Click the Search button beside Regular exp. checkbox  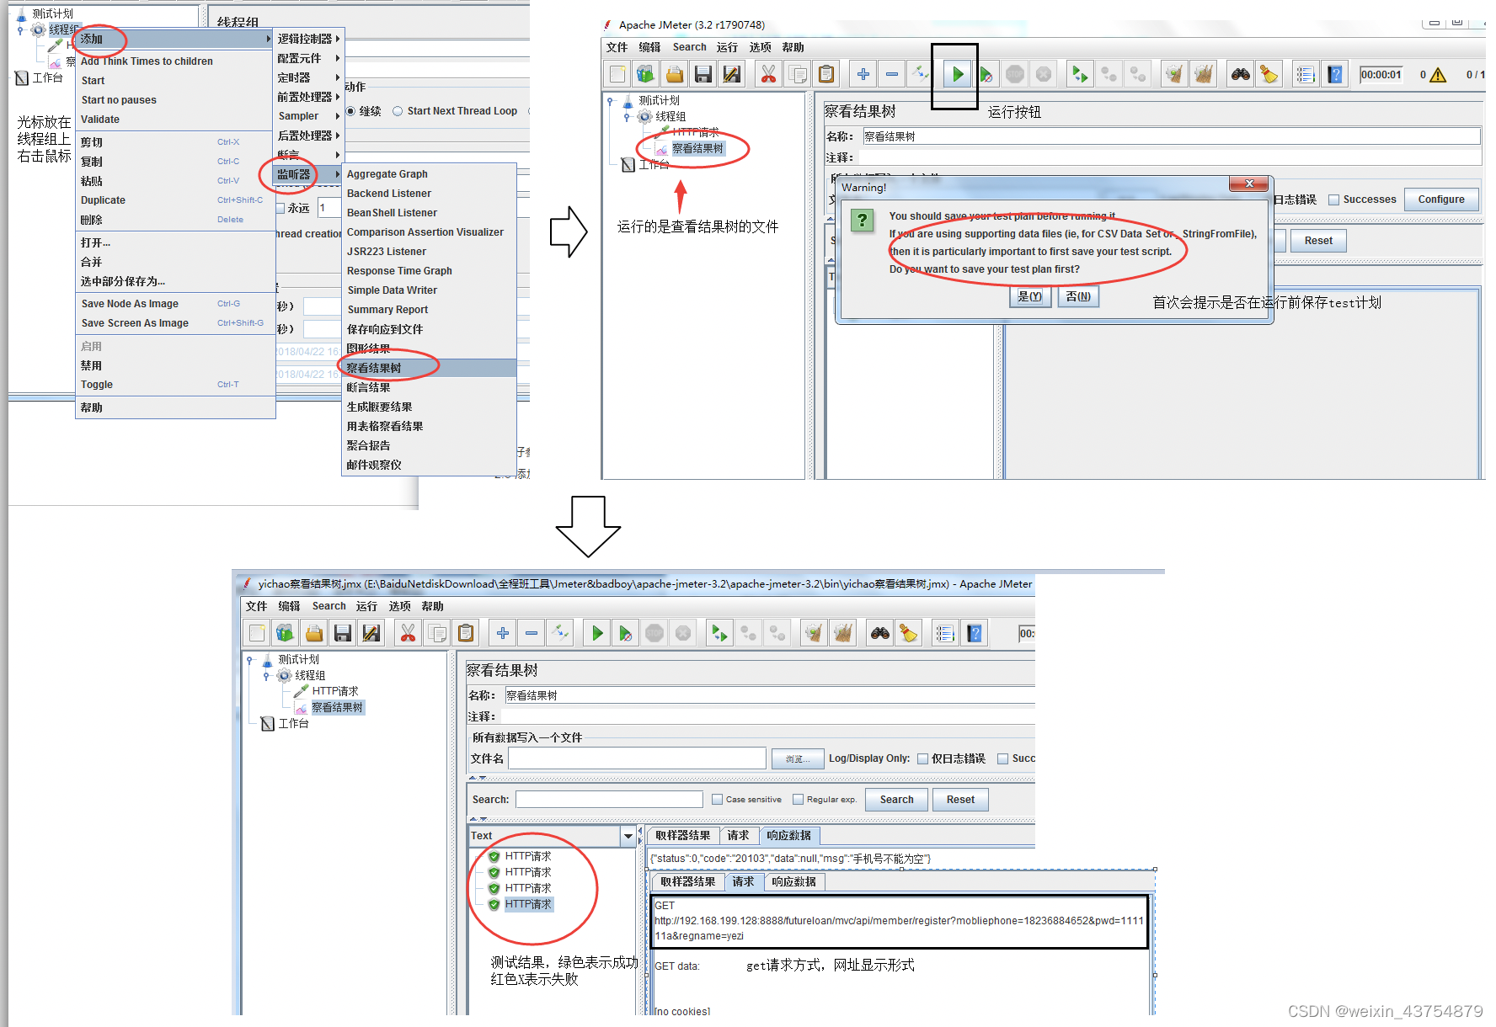pyautogui.click(x=896, y=800)
